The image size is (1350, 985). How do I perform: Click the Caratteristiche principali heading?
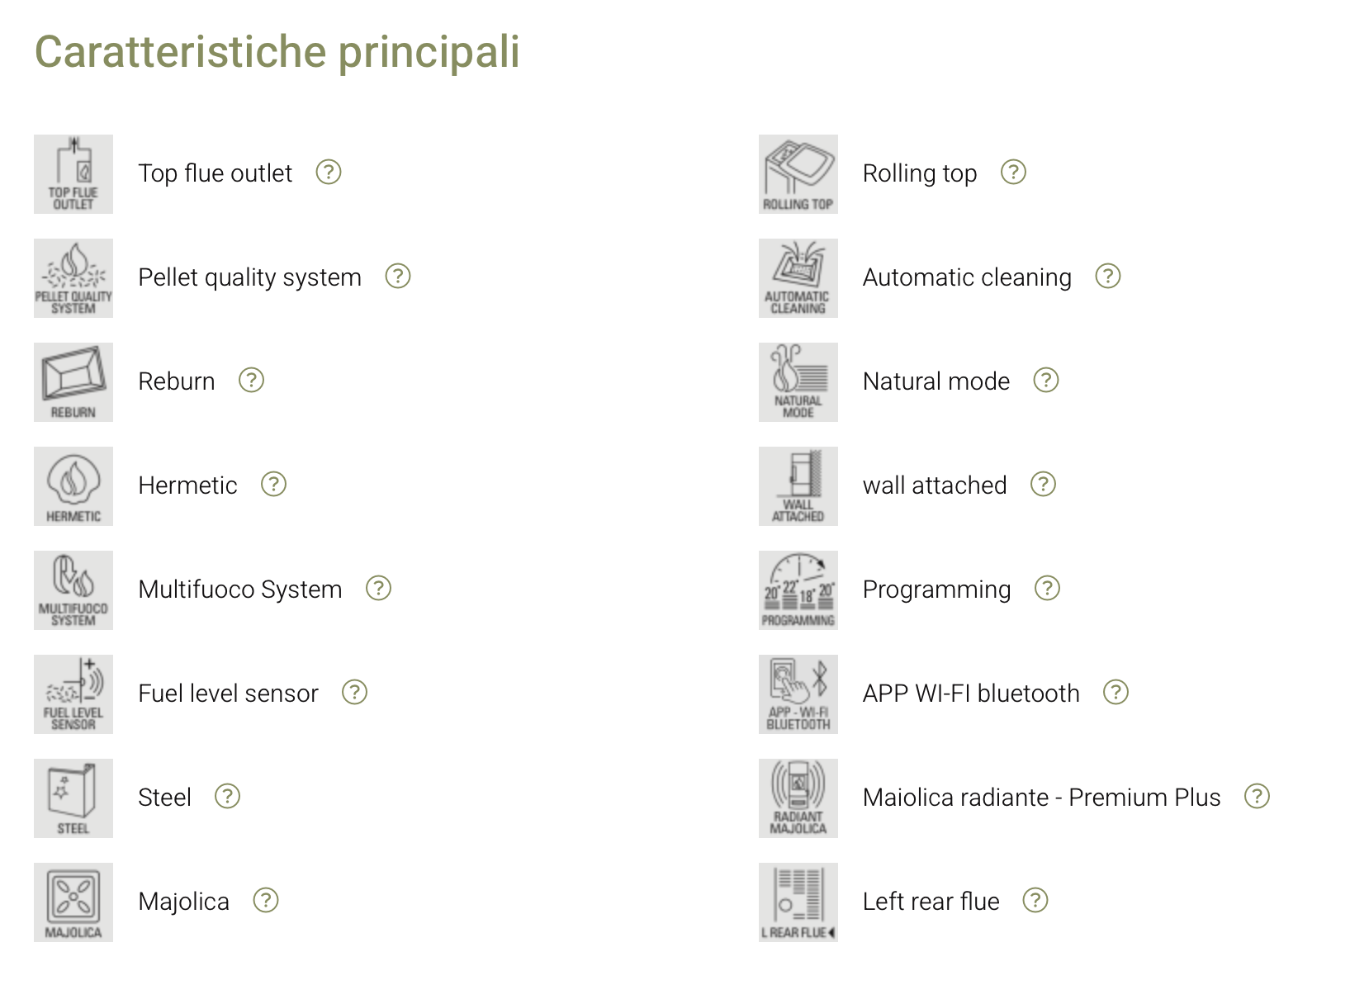click(277, 52)
